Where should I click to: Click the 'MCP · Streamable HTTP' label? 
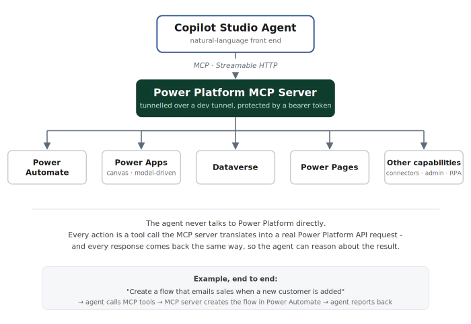(x=235, y=65)
